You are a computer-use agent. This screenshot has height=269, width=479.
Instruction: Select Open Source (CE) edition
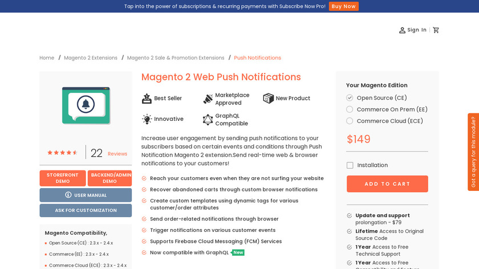pyautogui.click(x=350, y=98)
